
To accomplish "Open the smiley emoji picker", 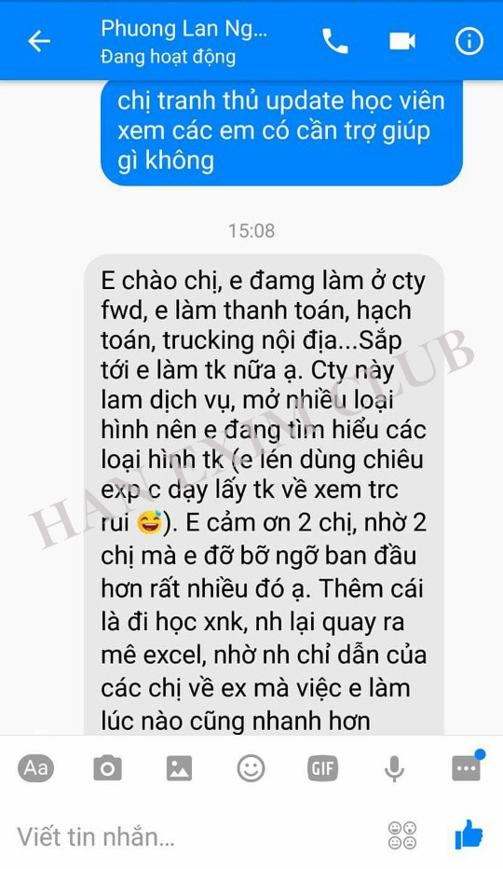I will pyautogui.click(x=251, y=768).
